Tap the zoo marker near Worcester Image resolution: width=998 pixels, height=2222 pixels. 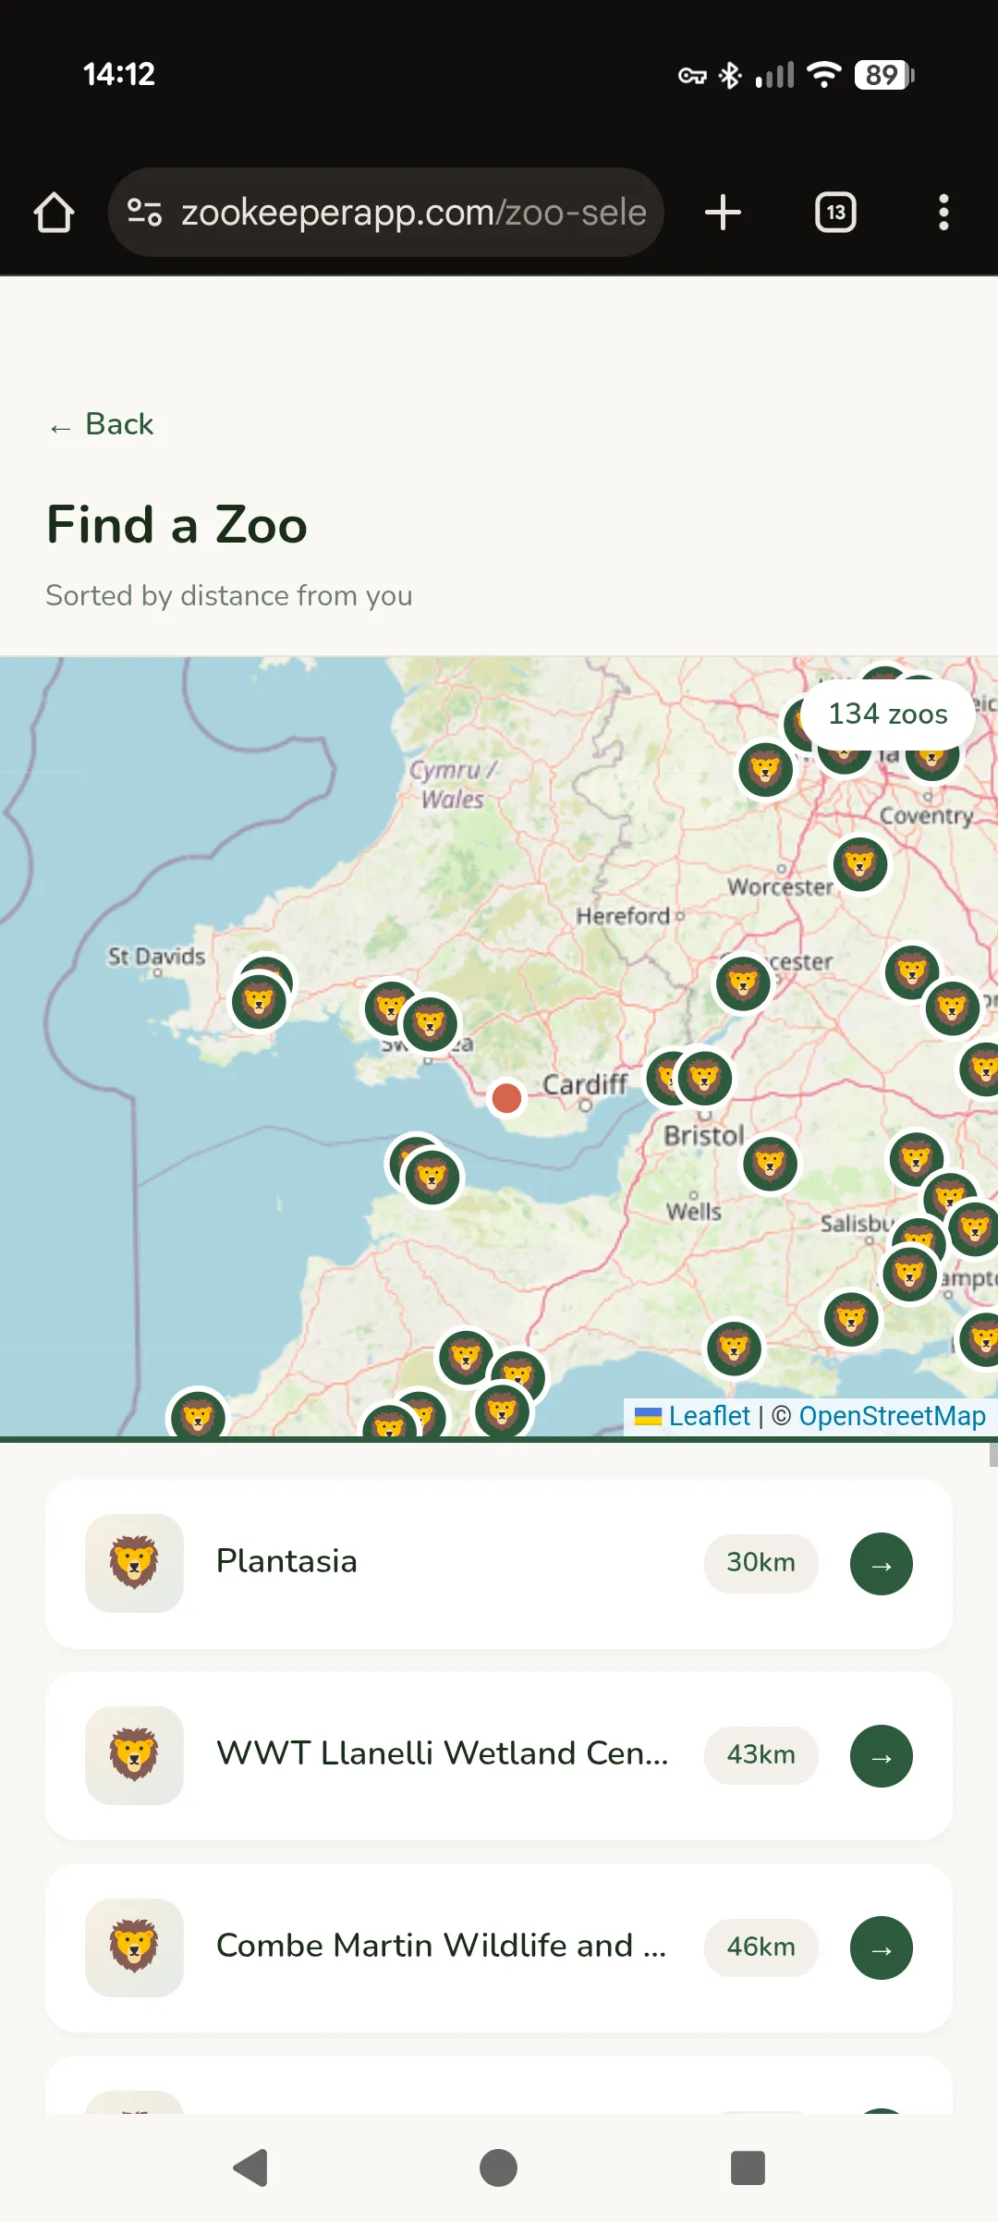[x=859, y=864]
